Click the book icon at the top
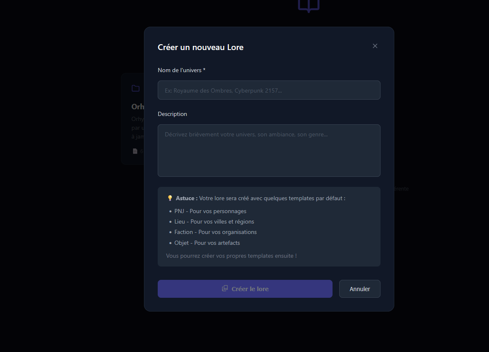Image resolution: width=489 pixels, height=352 pixels. (x=308, y=5)
